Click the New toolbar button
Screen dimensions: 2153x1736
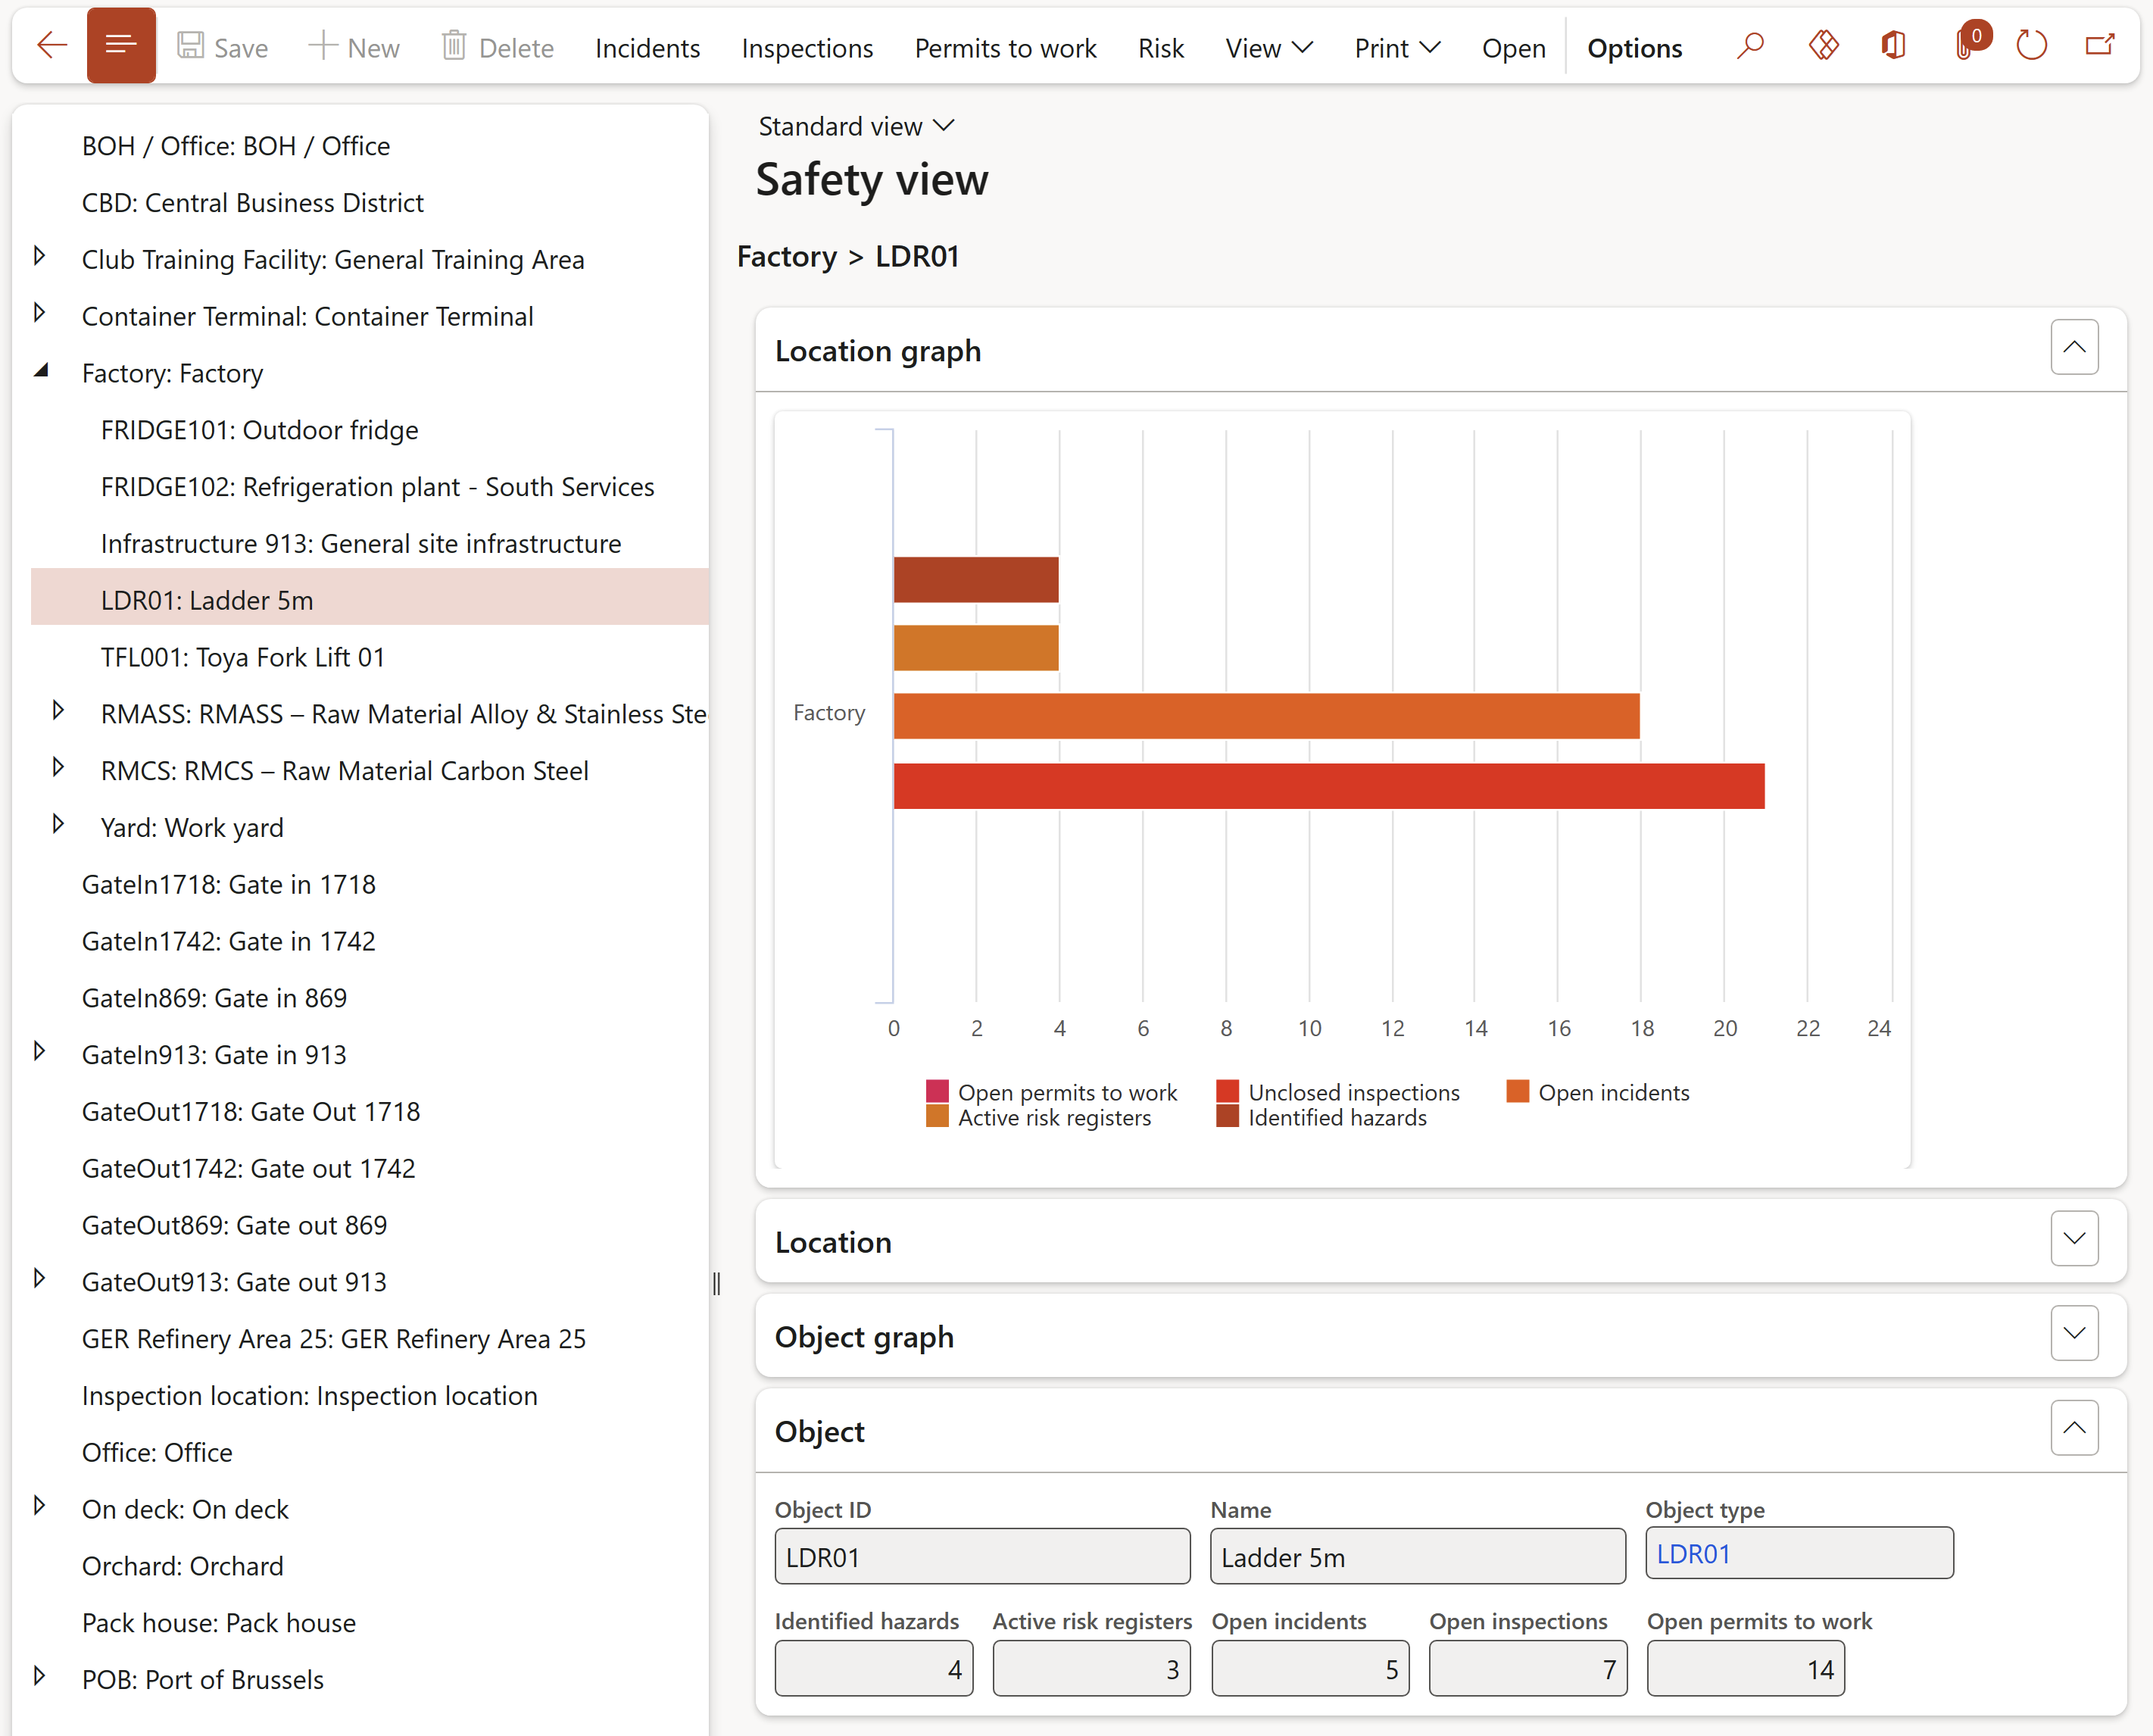tap(354, 47)
